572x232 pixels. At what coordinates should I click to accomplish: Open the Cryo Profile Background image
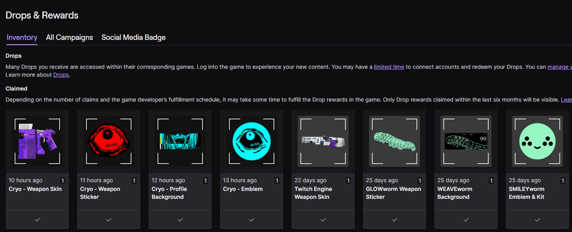click(x=180, y=141)
